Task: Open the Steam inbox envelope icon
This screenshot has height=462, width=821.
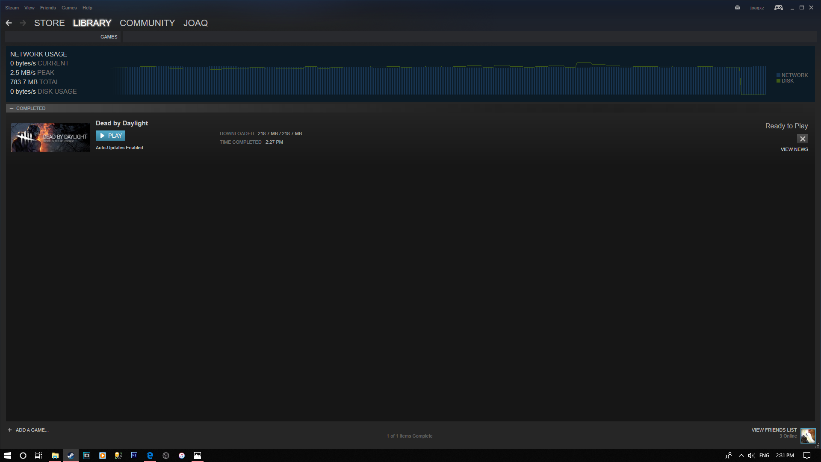Action: tap(737, 7)
